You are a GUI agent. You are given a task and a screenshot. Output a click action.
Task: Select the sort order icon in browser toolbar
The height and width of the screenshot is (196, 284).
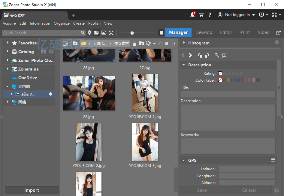(x=65, y=44)
